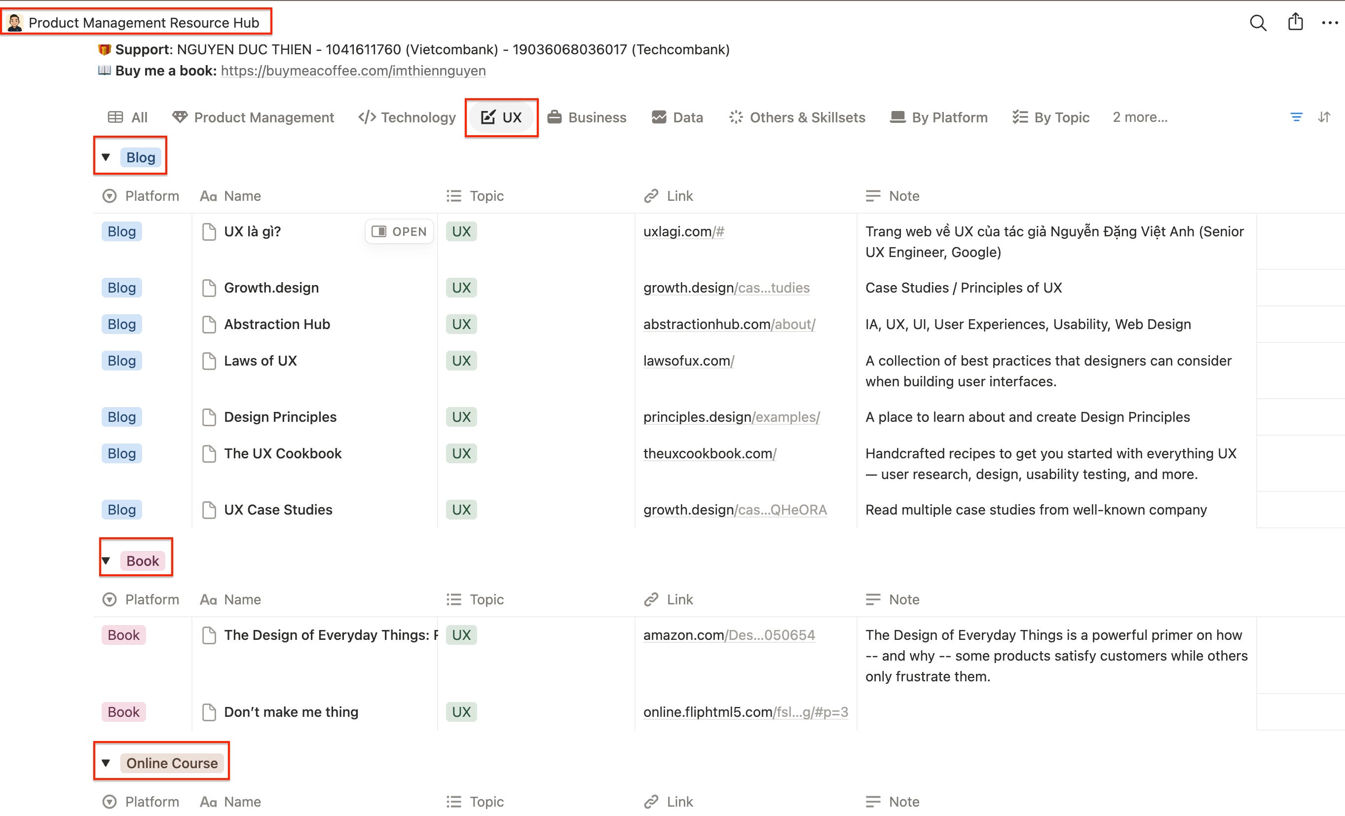Click the blue filter icon
This screenshot has height=816, width=1345.
pyautogui.click(x=1297, y=117)
